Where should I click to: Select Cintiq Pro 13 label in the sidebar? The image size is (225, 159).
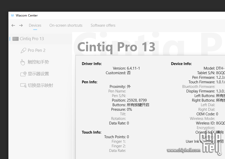(x=32, y=39)
